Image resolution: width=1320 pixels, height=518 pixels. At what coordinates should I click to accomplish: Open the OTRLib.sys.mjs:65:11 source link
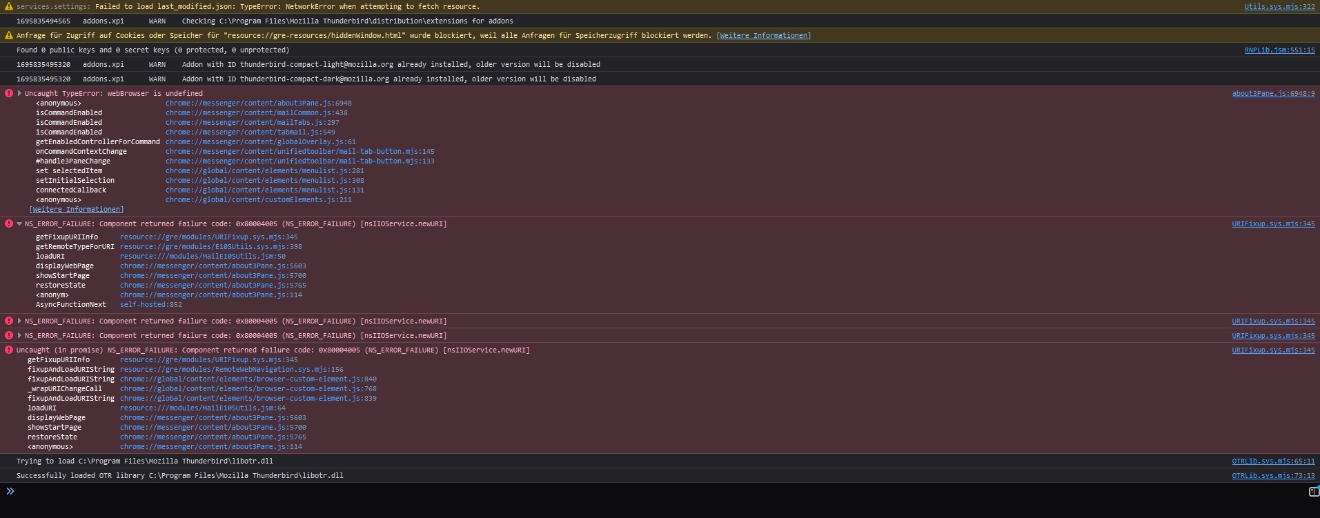[1273, 461]
